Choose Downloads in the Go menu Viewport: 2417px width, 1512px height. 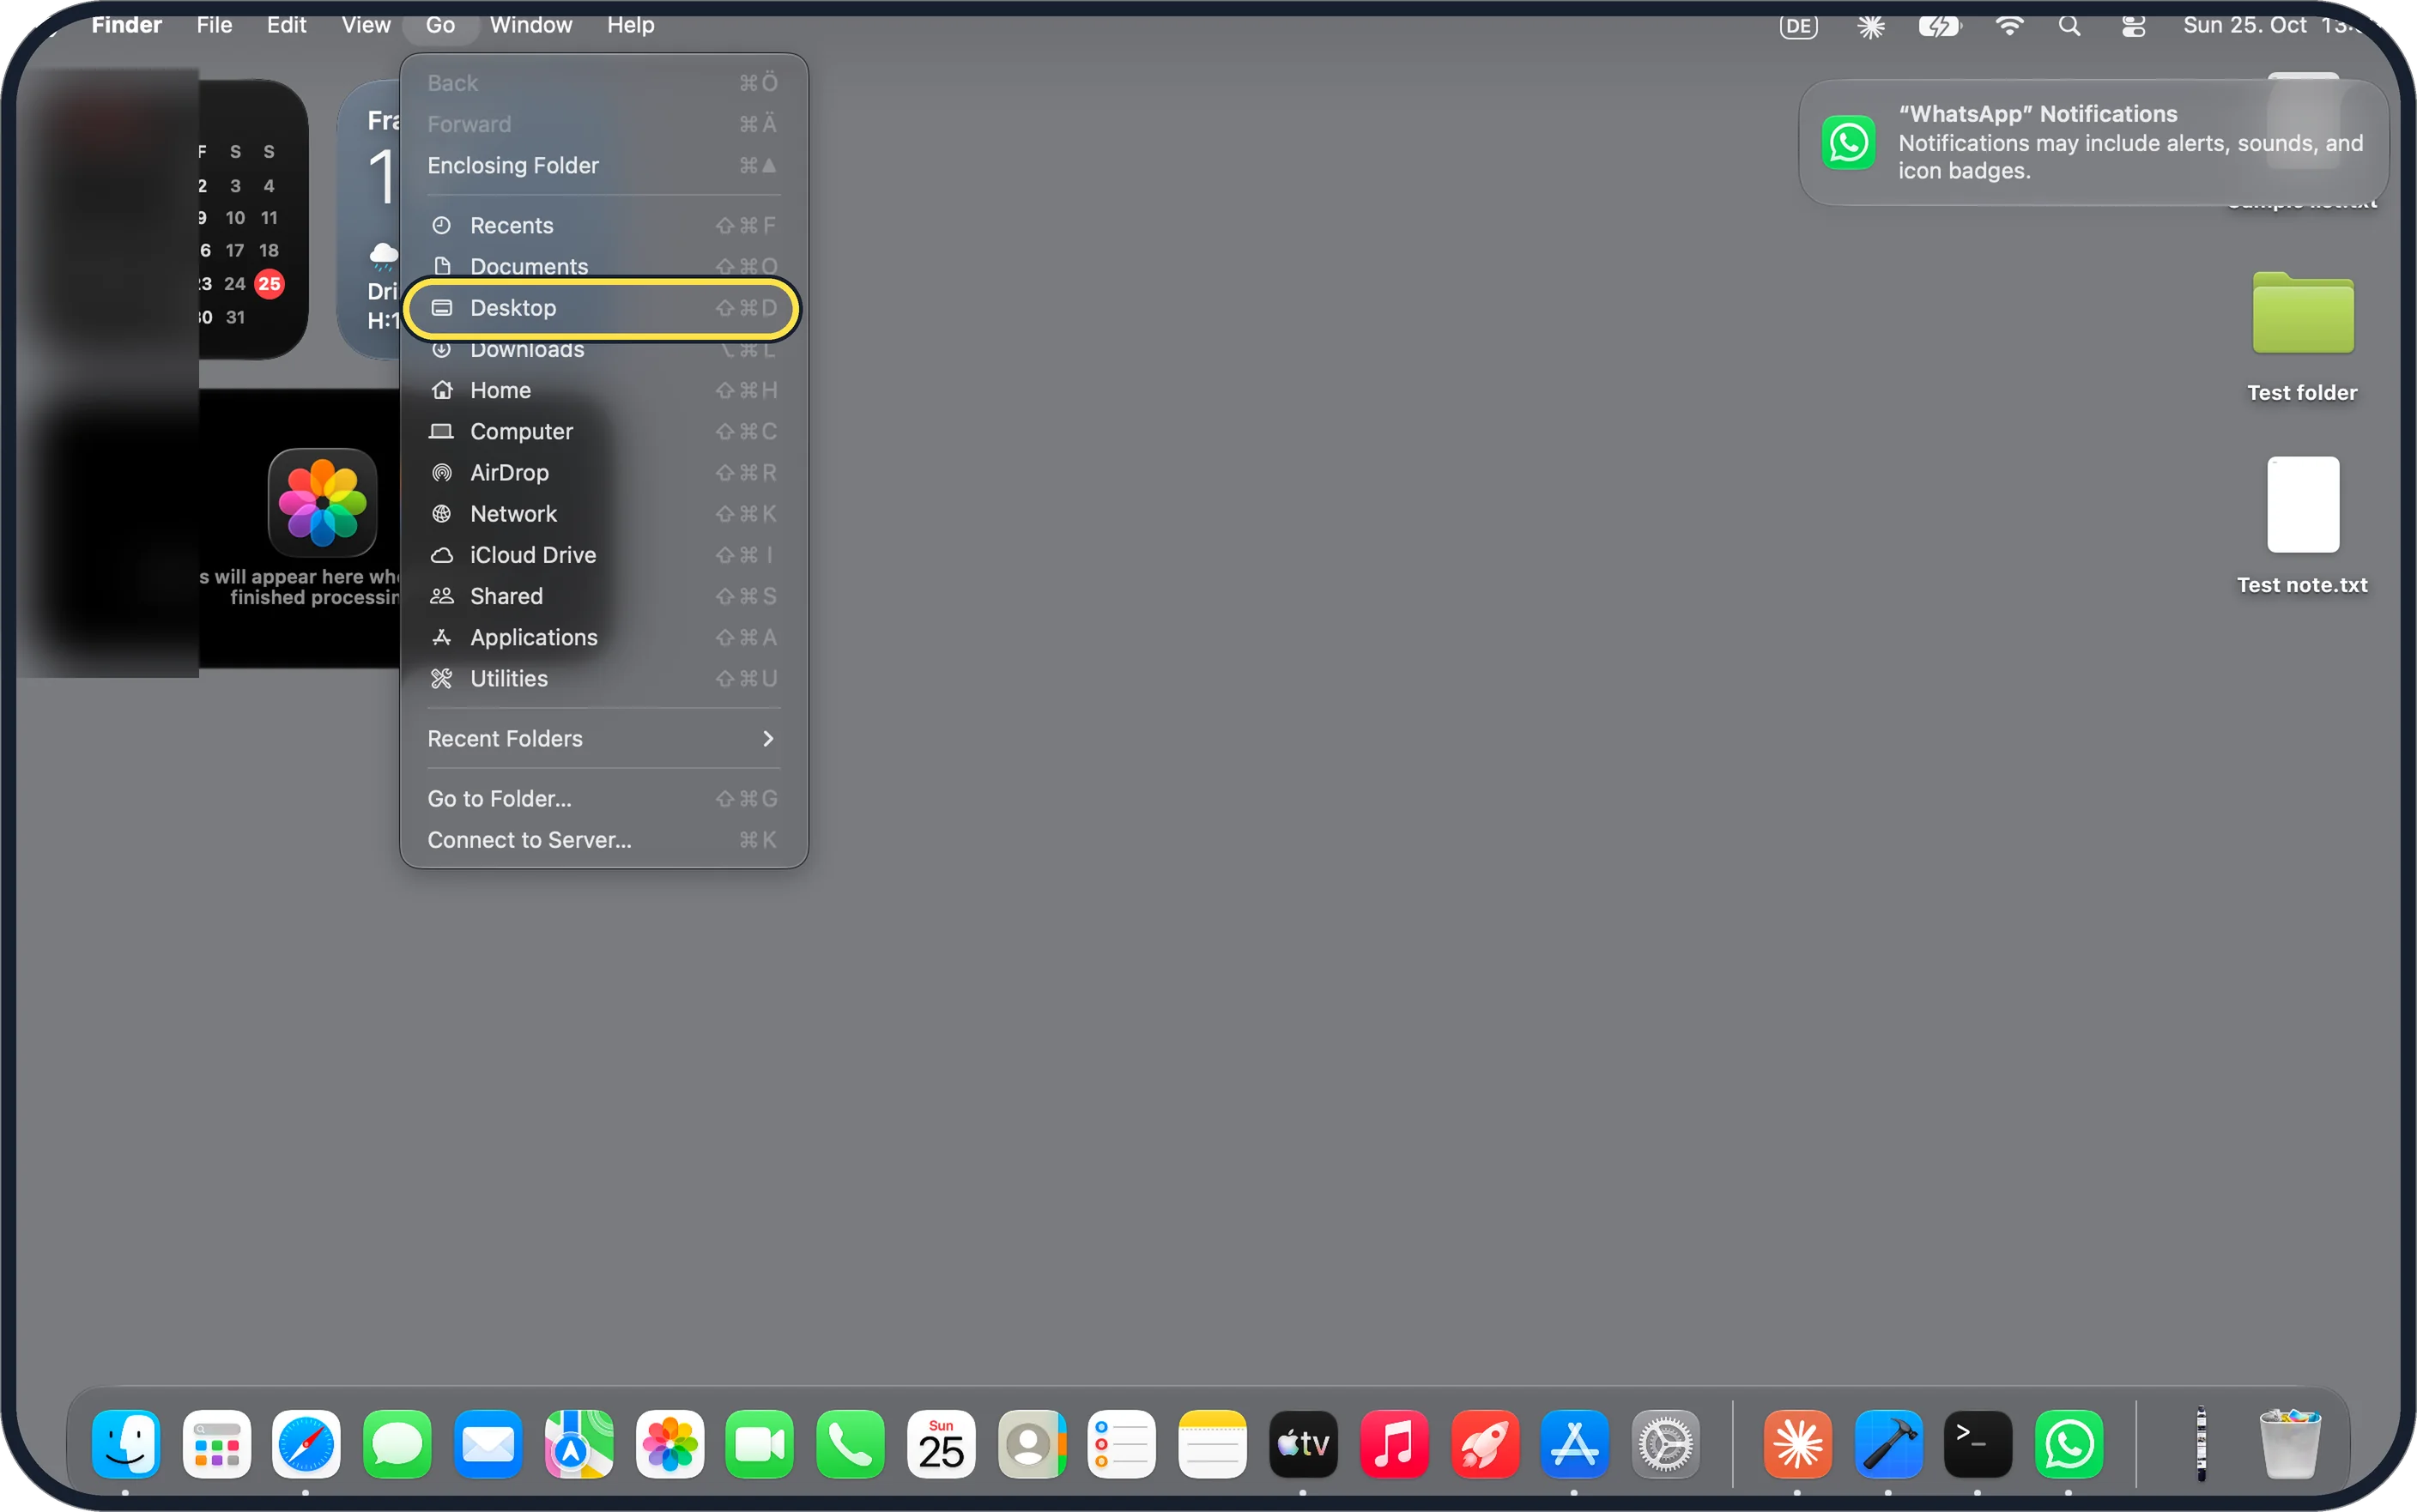603,349
